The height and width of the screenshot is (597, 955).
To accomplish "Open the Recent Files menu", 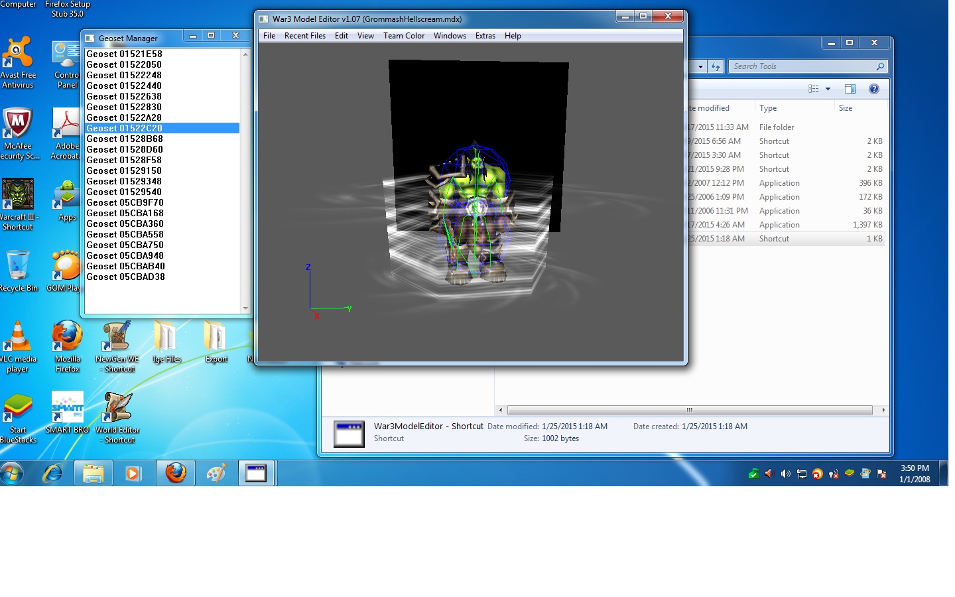I will [305, 36].
